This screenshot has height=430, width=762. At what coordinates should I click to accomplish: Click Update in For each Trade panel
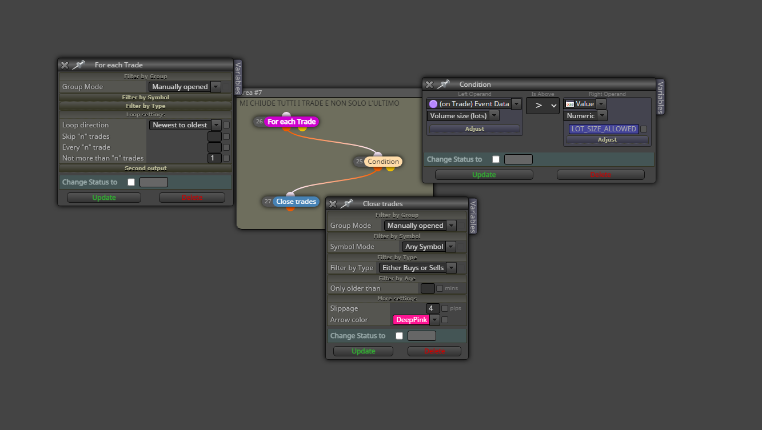coord(104,198)
